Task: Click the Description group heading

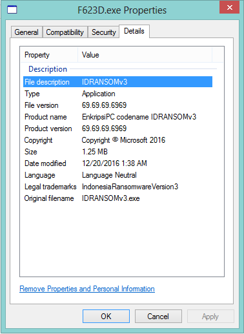Action: tap(48, 69)
